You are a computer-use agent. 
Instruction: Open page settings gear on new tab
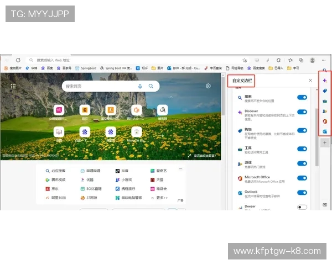pyautogui.click(x=208, y=86)
